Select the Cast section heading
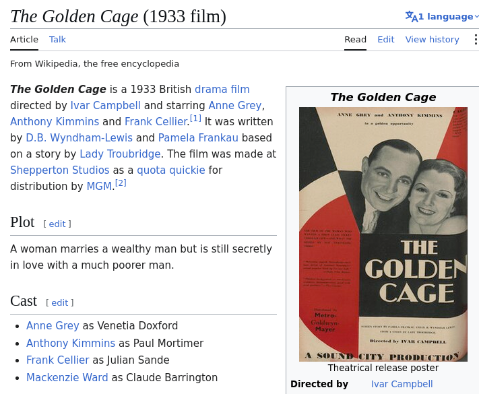Image resolution: width=479 pixels, height=394 pixels. coord(24,301)
